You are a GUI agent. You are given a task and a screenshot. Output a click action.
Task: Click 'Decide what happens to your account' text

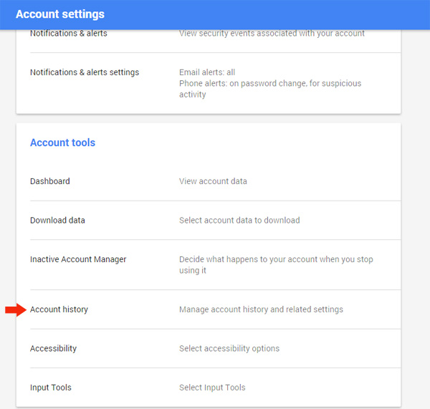276,265
